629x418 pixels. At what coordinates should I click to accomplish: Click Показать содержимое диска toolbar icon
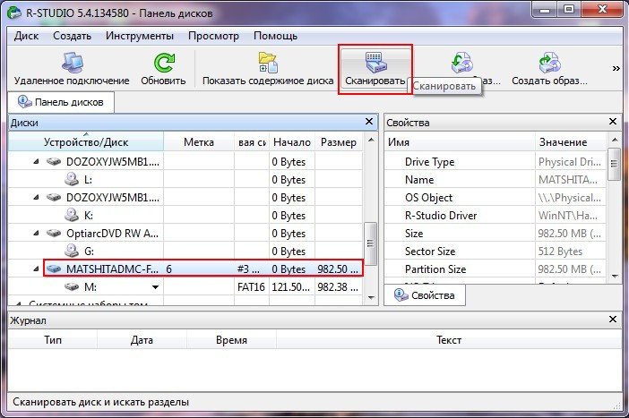(268, 64)
